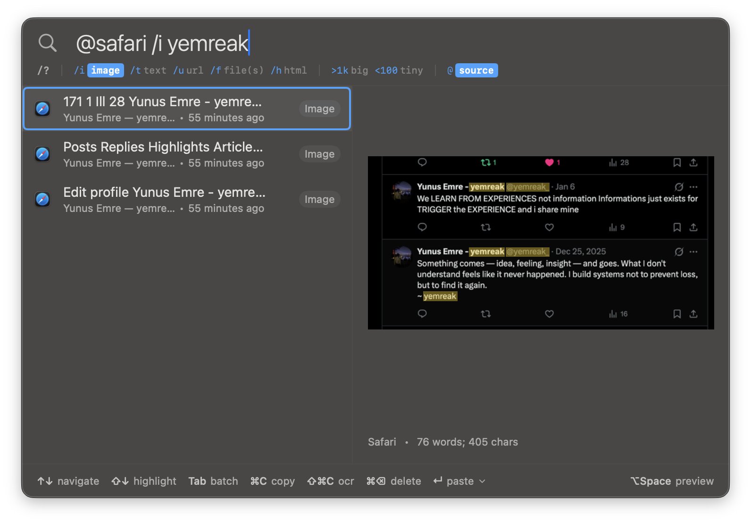Toggle the '@ source' filter chip
Viewport: 751px width, 523px height.
472,70
